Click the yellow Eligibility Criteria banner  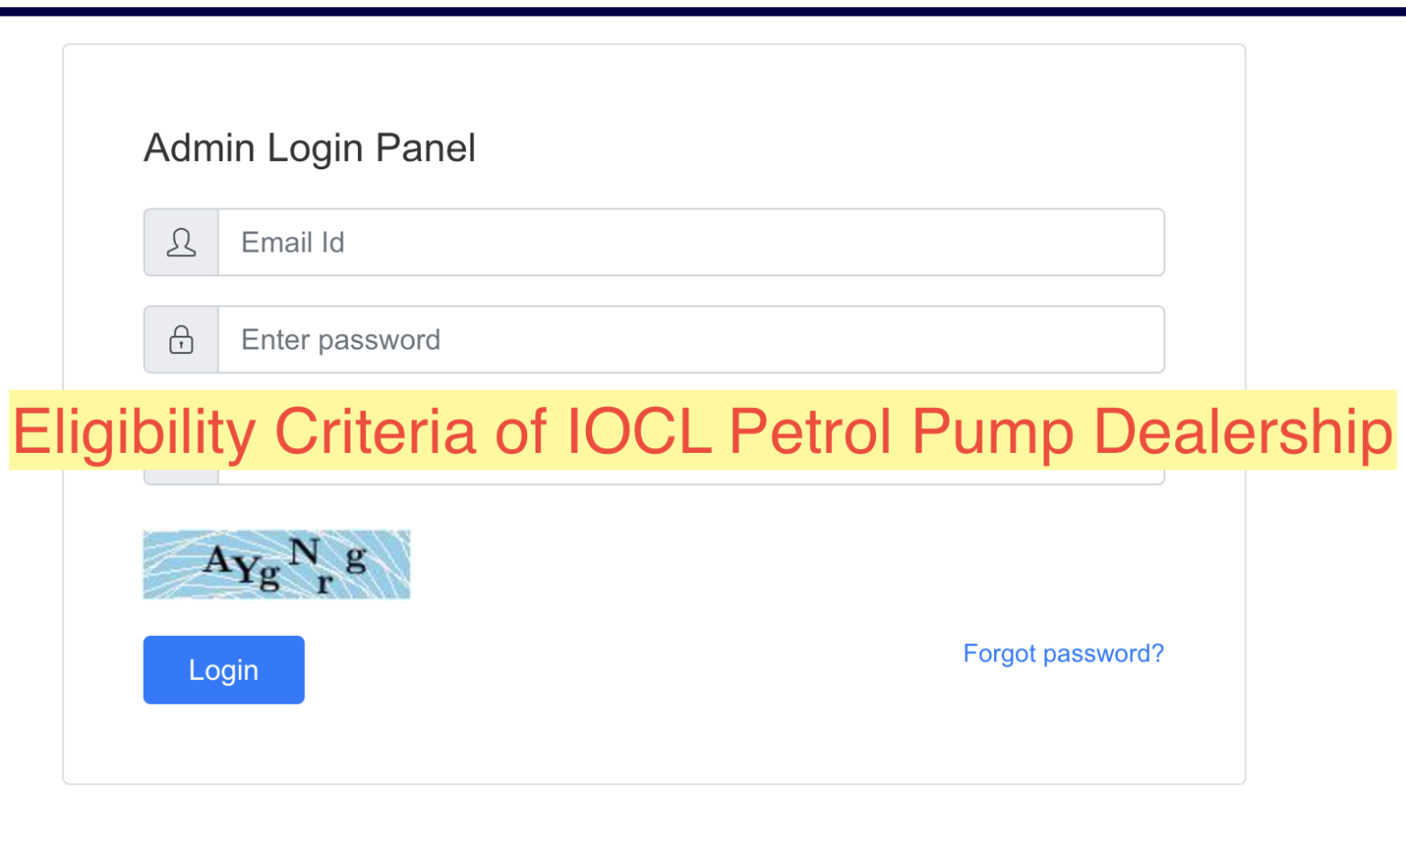701,432
